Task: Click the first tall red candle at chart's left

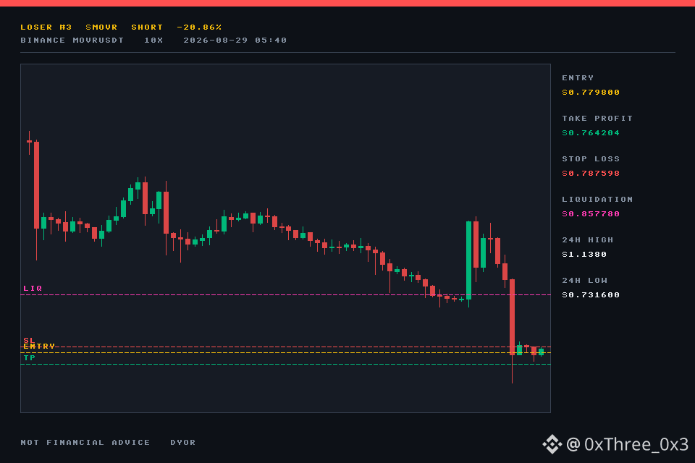Action: 36,185
